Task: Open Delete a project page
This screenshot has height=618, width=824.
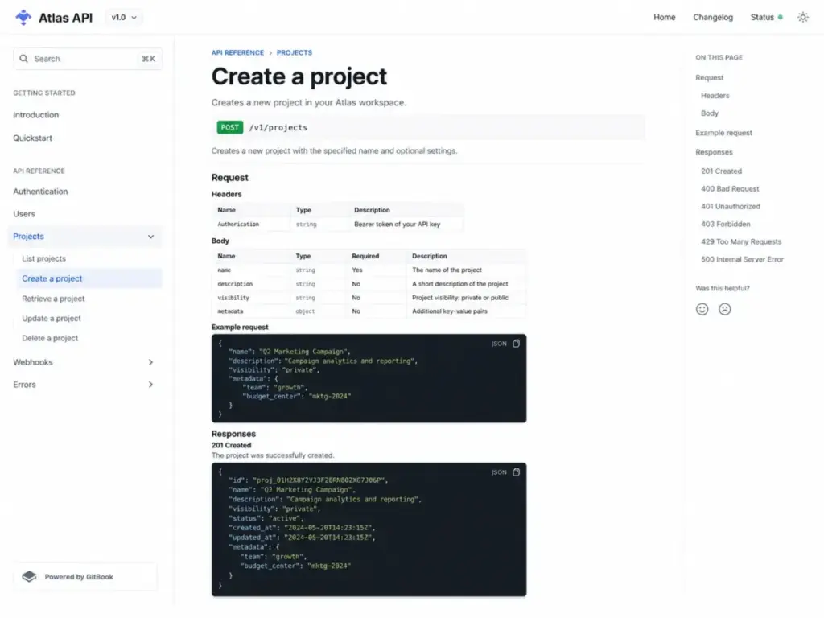Action: (x=50, y=339)
